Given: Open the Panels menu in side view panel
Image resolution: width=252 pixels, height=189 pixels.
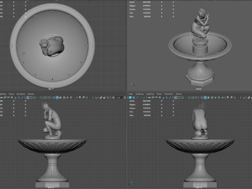Looking at the screenshot, I should [178, 94].
